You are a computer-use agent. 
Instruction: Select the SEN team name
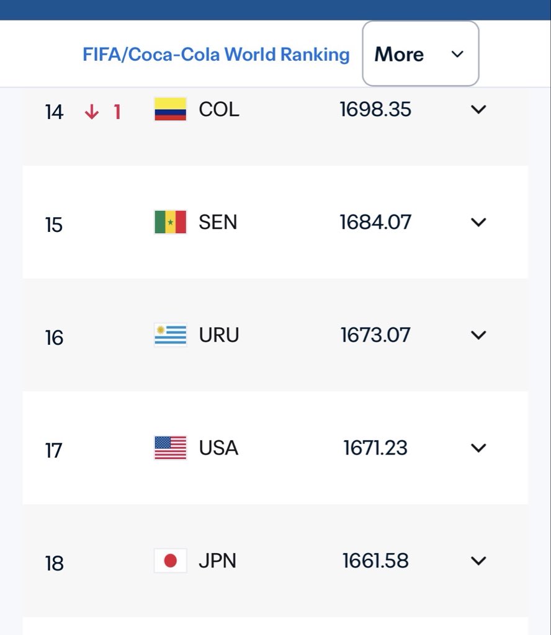218,222
